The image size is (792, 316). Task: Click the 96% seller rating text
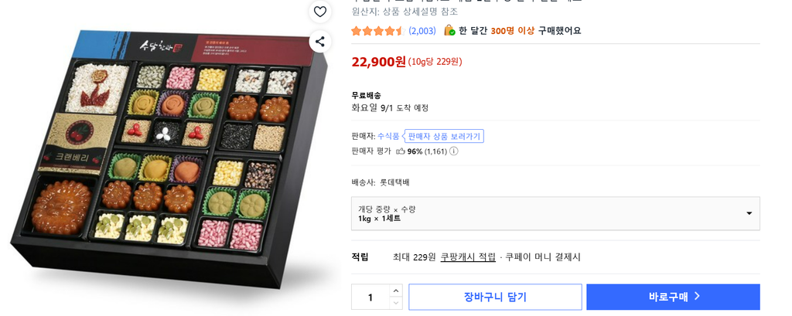pyautogui.click(x=415, y=151)
